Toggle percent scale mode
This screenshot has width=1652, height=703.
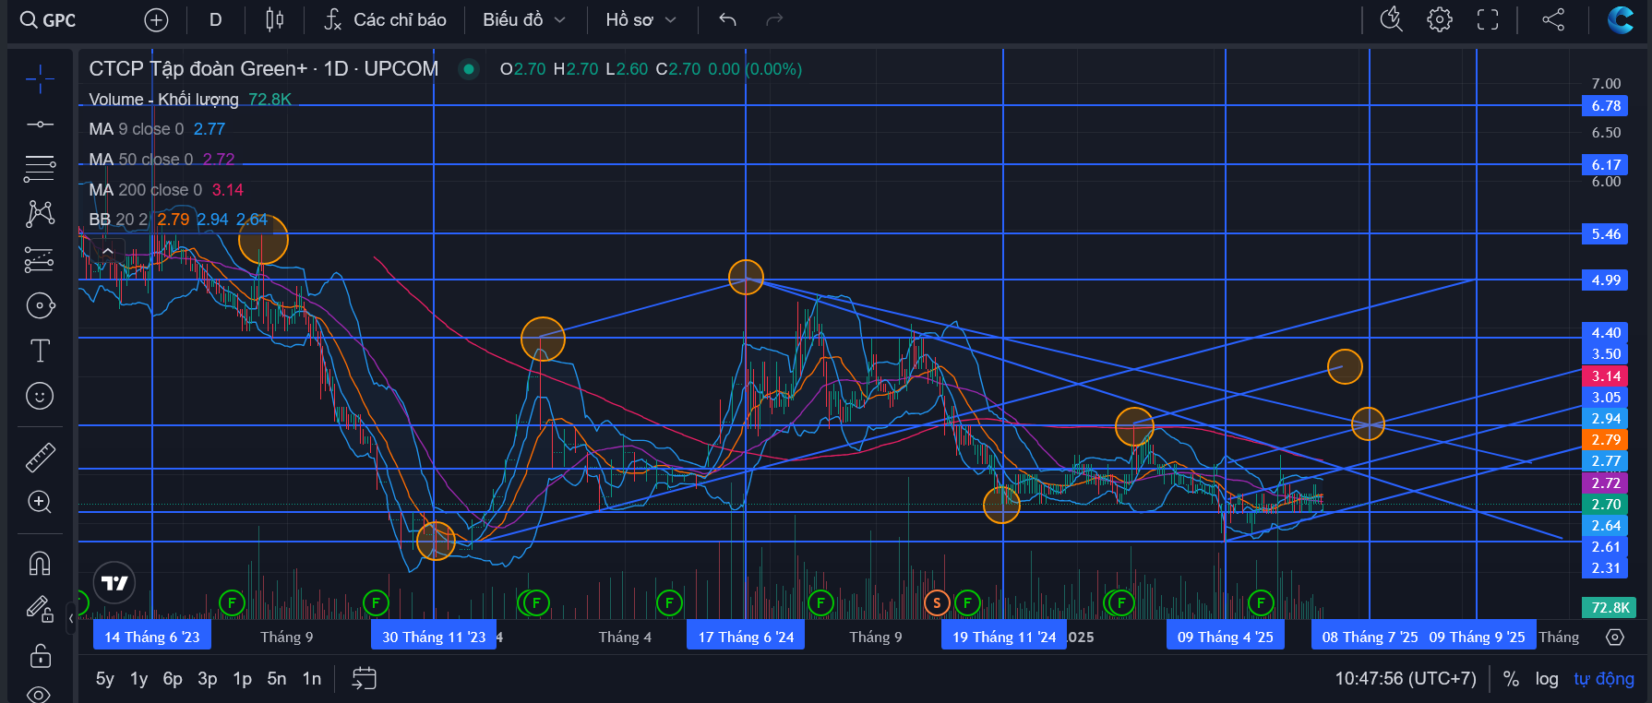pyautogui.click(x=1511, y=679)
